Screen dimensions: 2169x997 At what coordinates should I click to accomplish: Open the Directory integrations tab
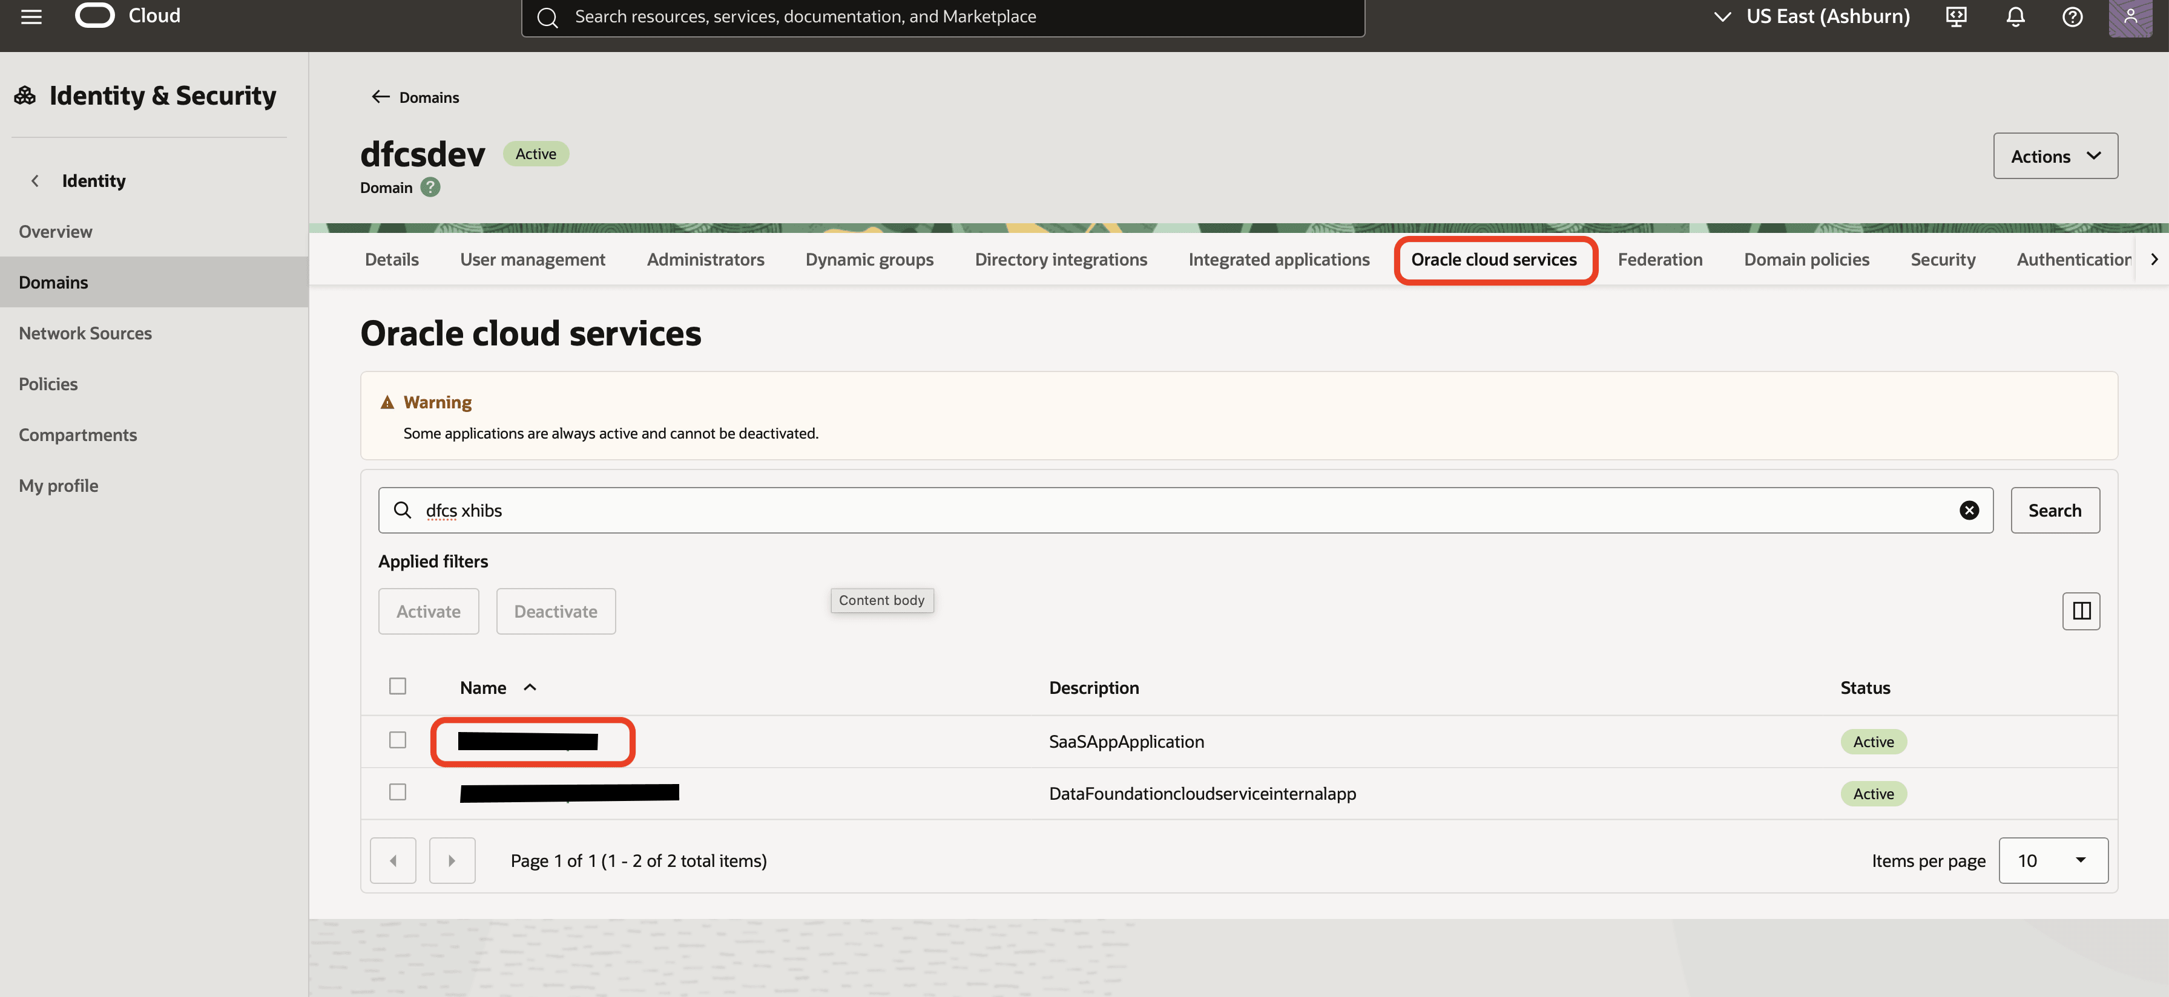1061,259
